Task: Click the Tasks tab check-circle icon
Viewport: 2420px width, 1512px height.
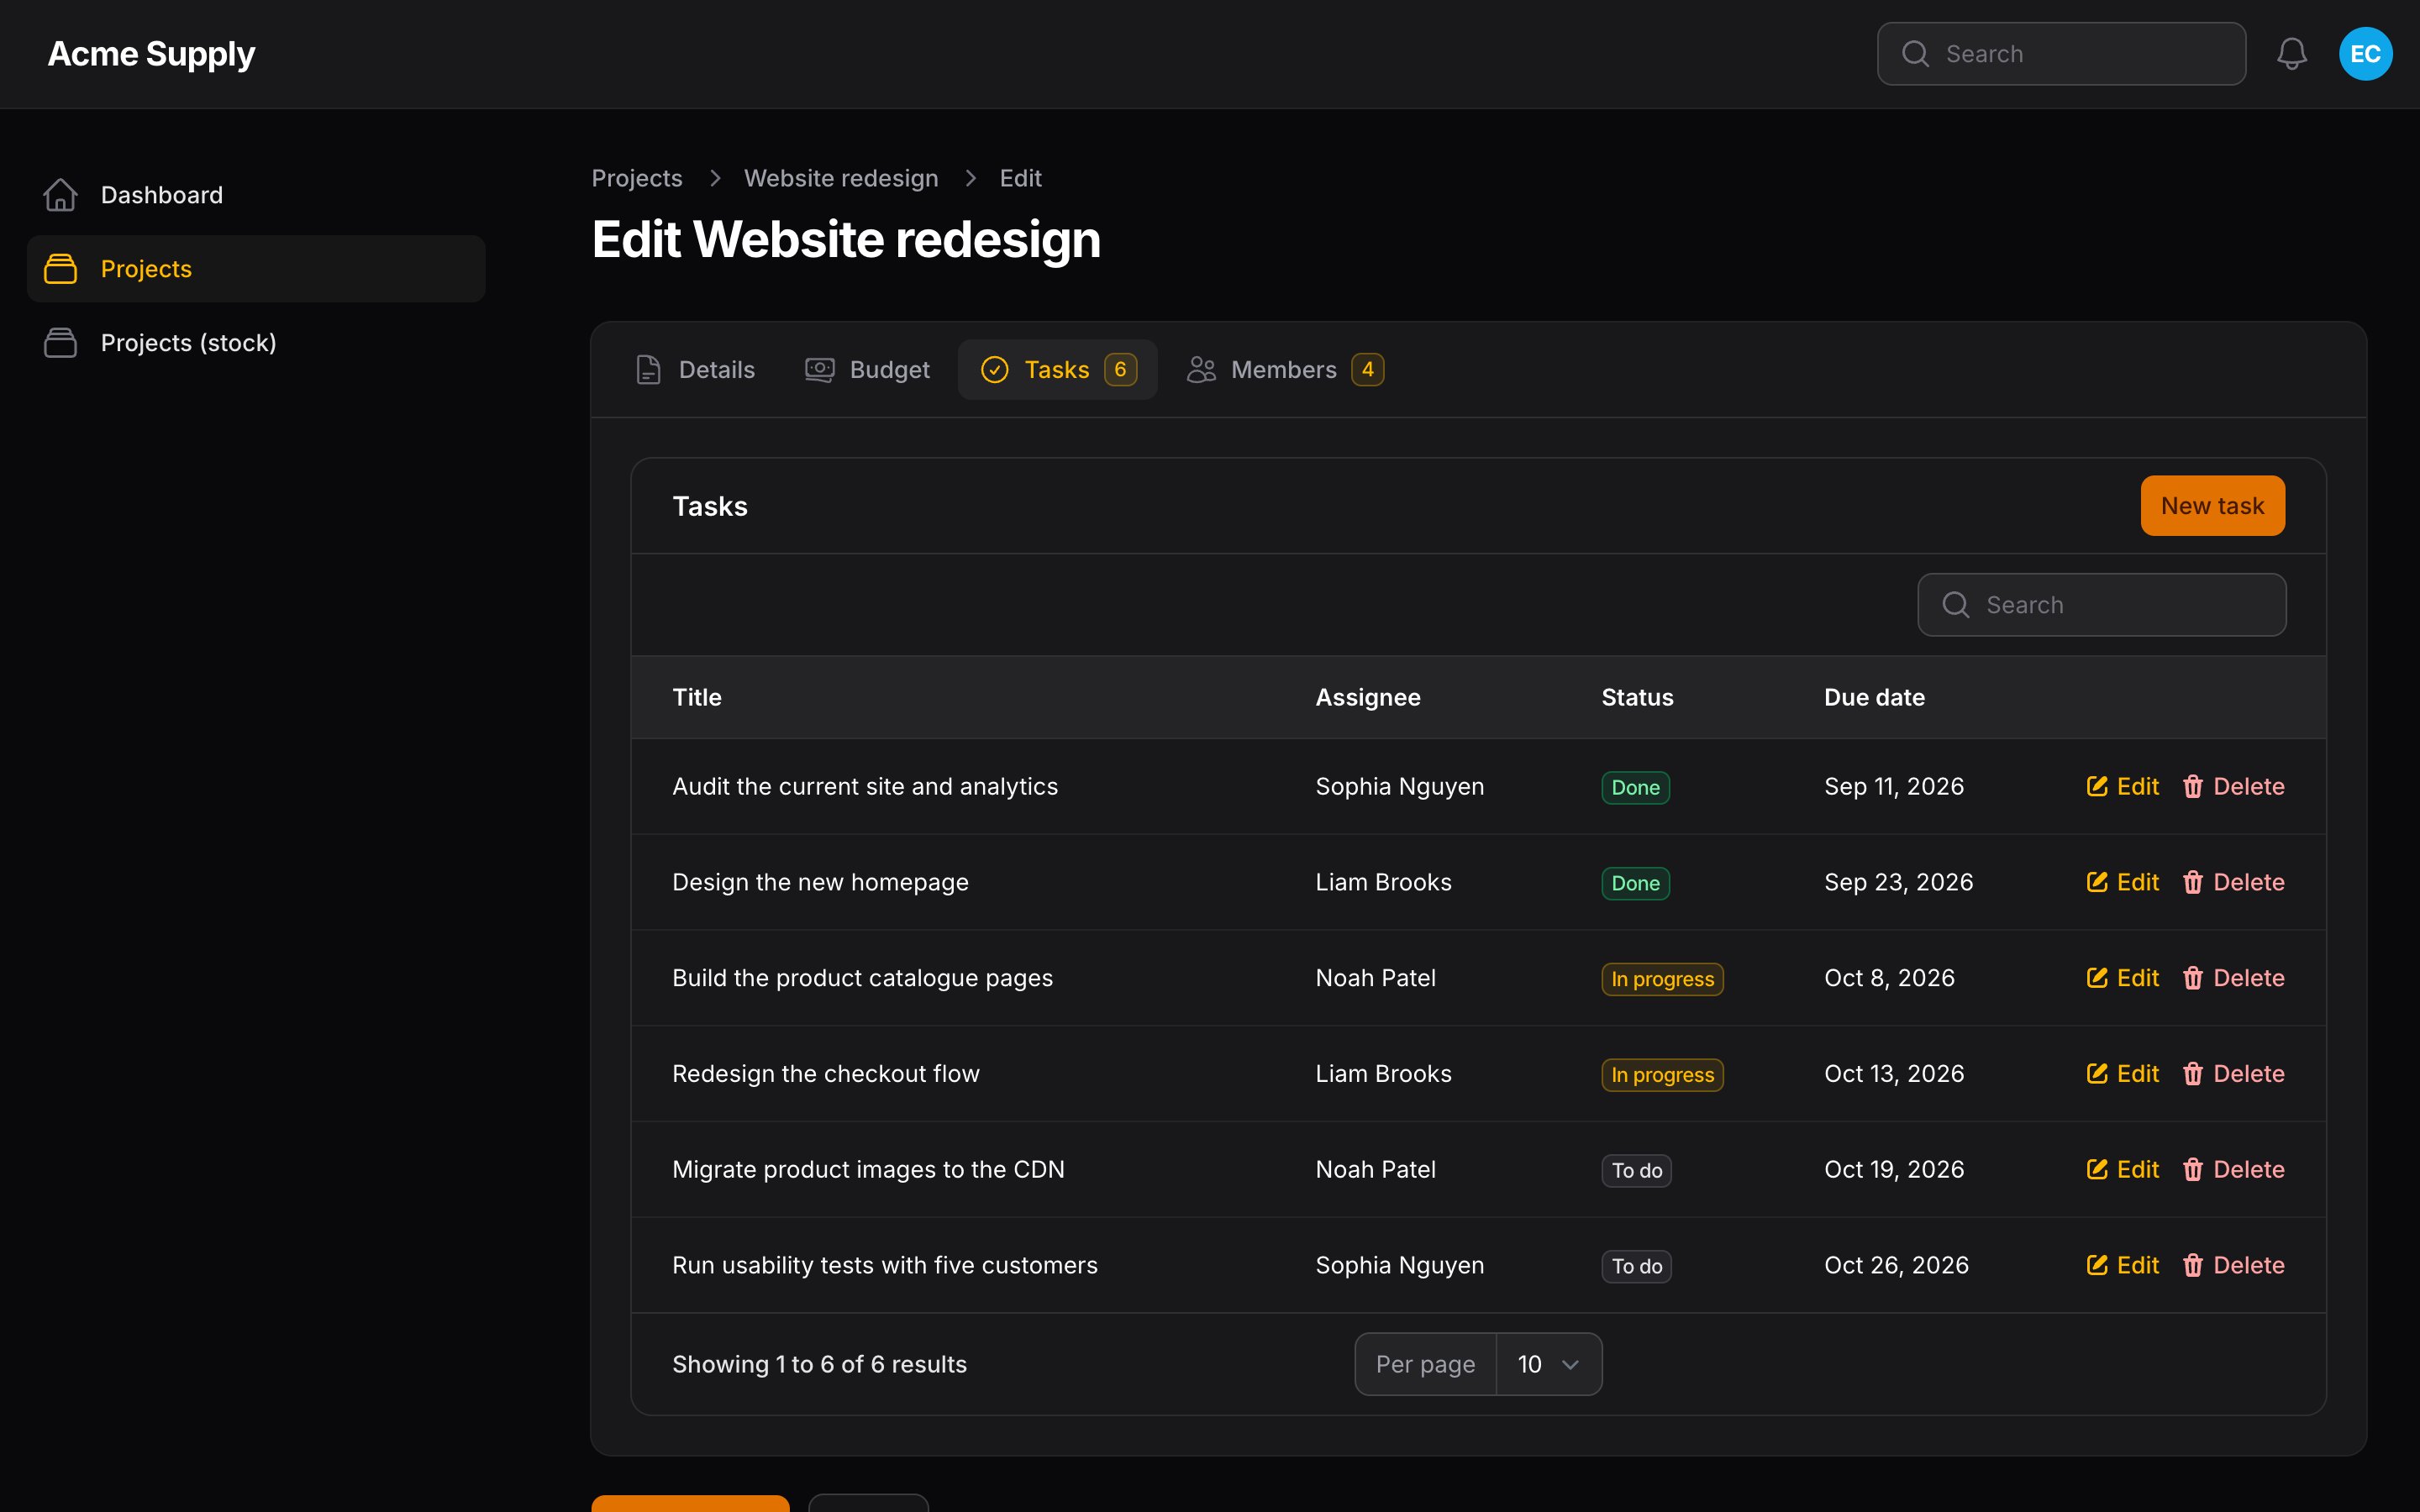Action: click(994, 370)
